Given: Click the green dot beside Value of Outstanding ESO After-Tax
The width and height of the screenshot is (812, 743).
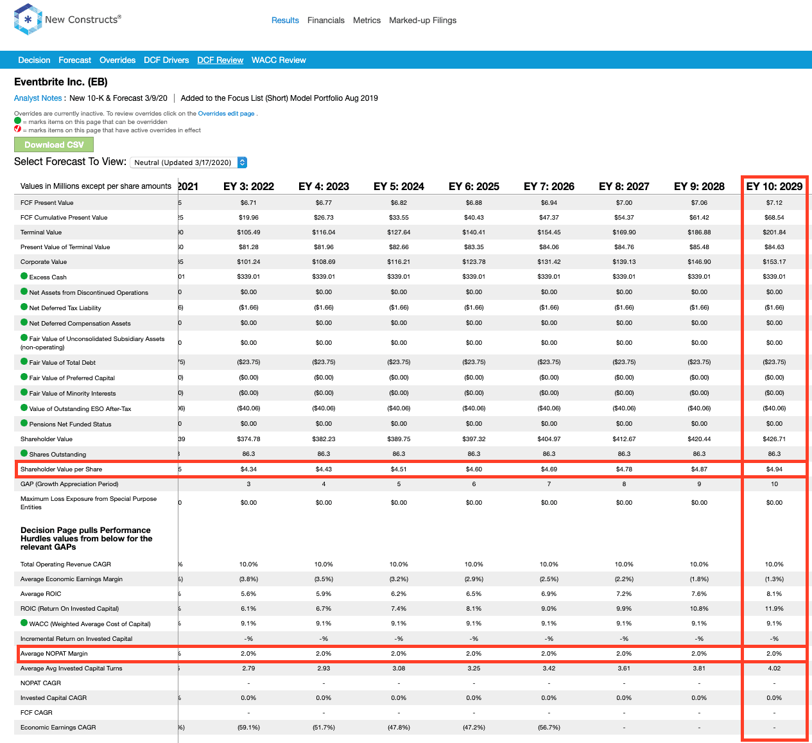Looking at the screenshot, I should [24, 408].
